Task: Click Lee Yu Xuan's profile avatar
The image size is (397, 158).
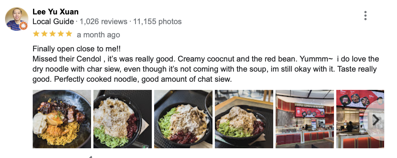Action: pyautogui.click(x=16, y=19)
